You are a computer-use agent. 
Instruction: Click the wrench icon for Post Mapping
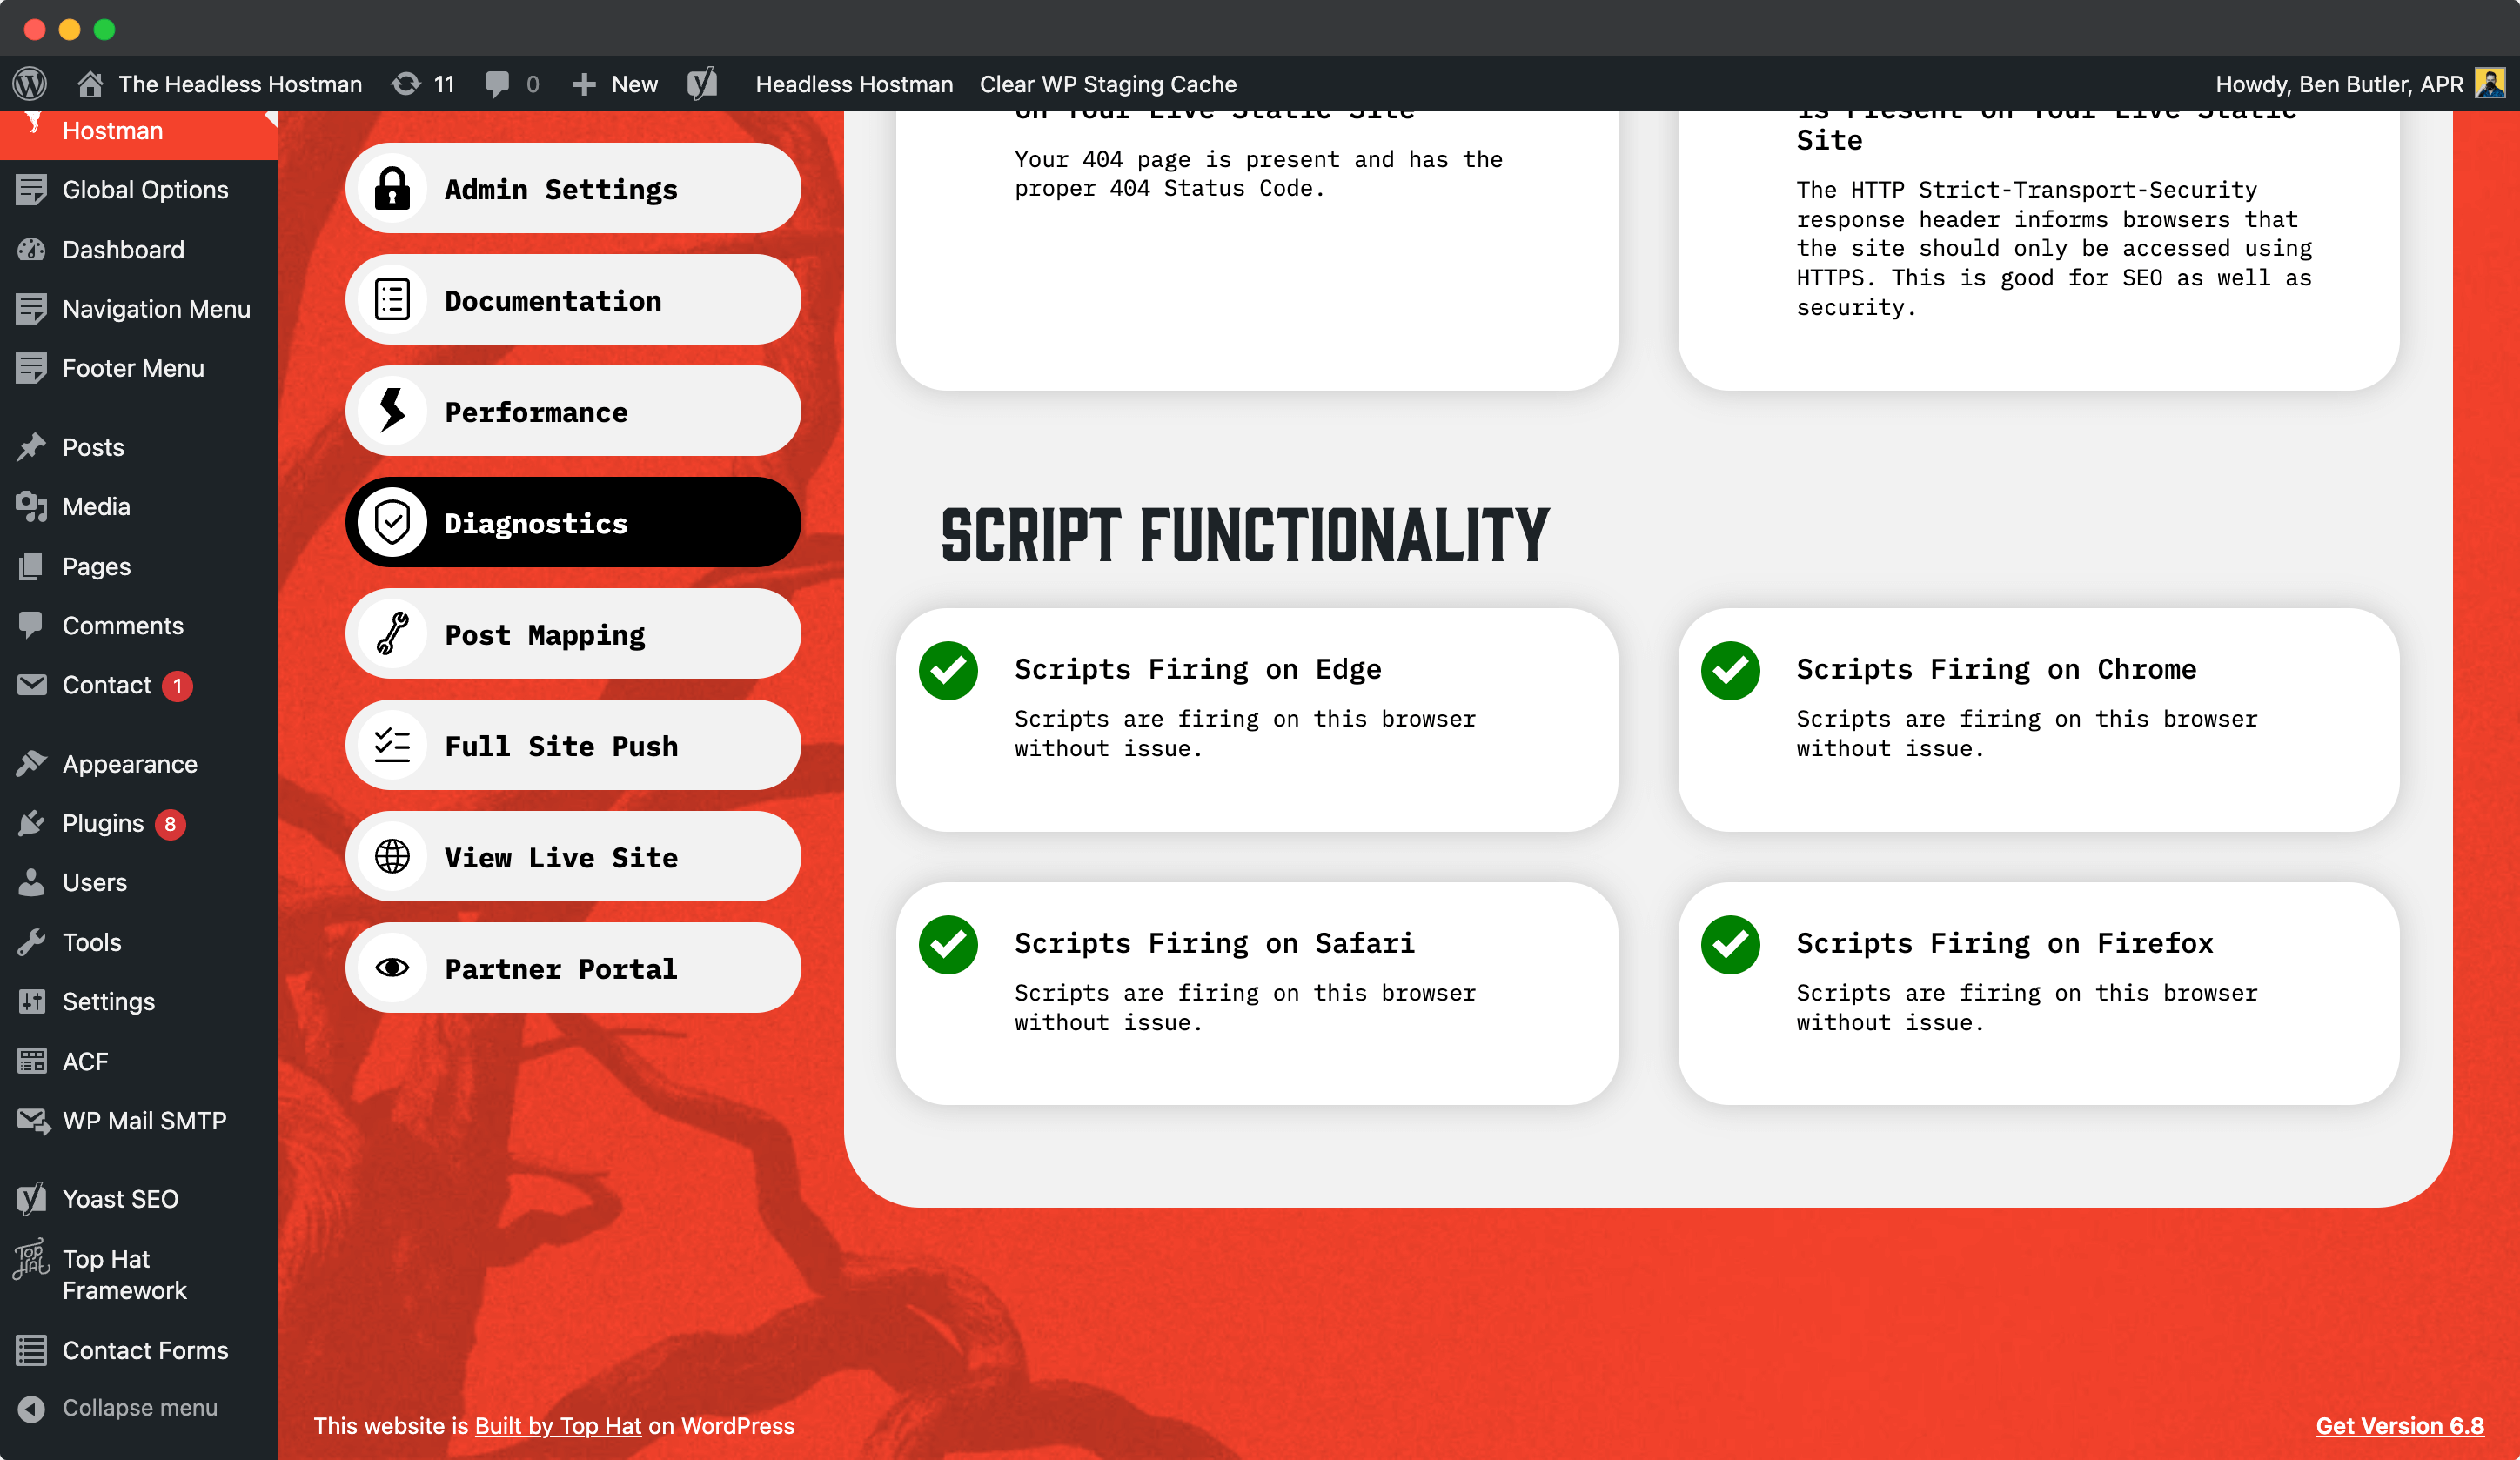point(392,634)
